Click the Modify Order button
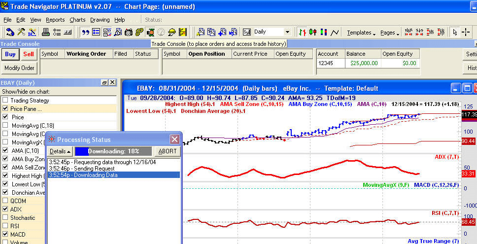 click(19, 68)
